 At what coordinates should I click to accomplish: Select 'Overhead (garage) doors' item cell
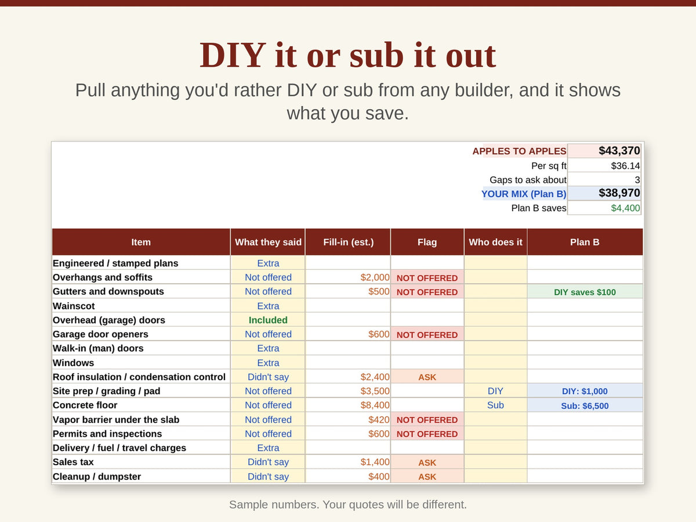(141, 320)
